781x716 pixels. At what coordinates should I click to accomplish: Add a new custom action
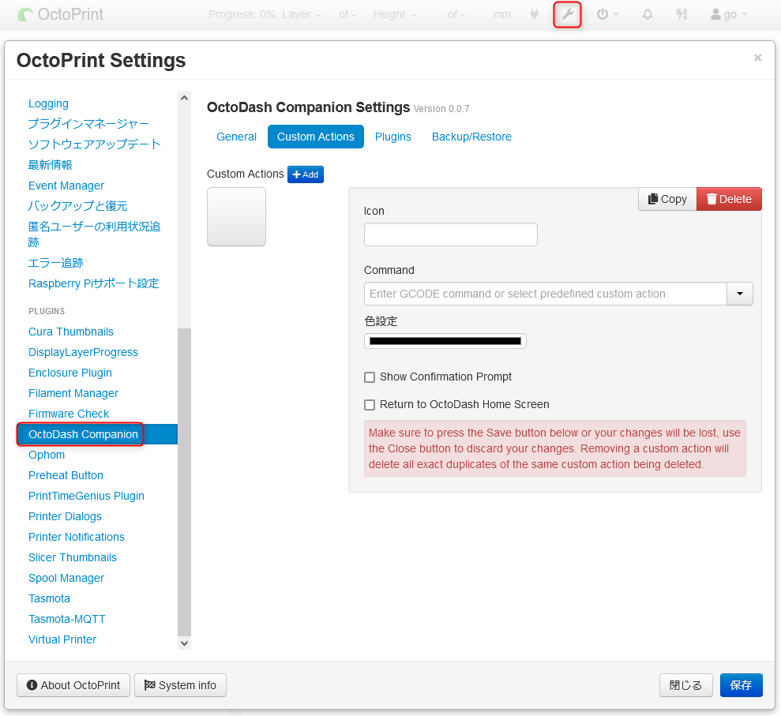306,174
